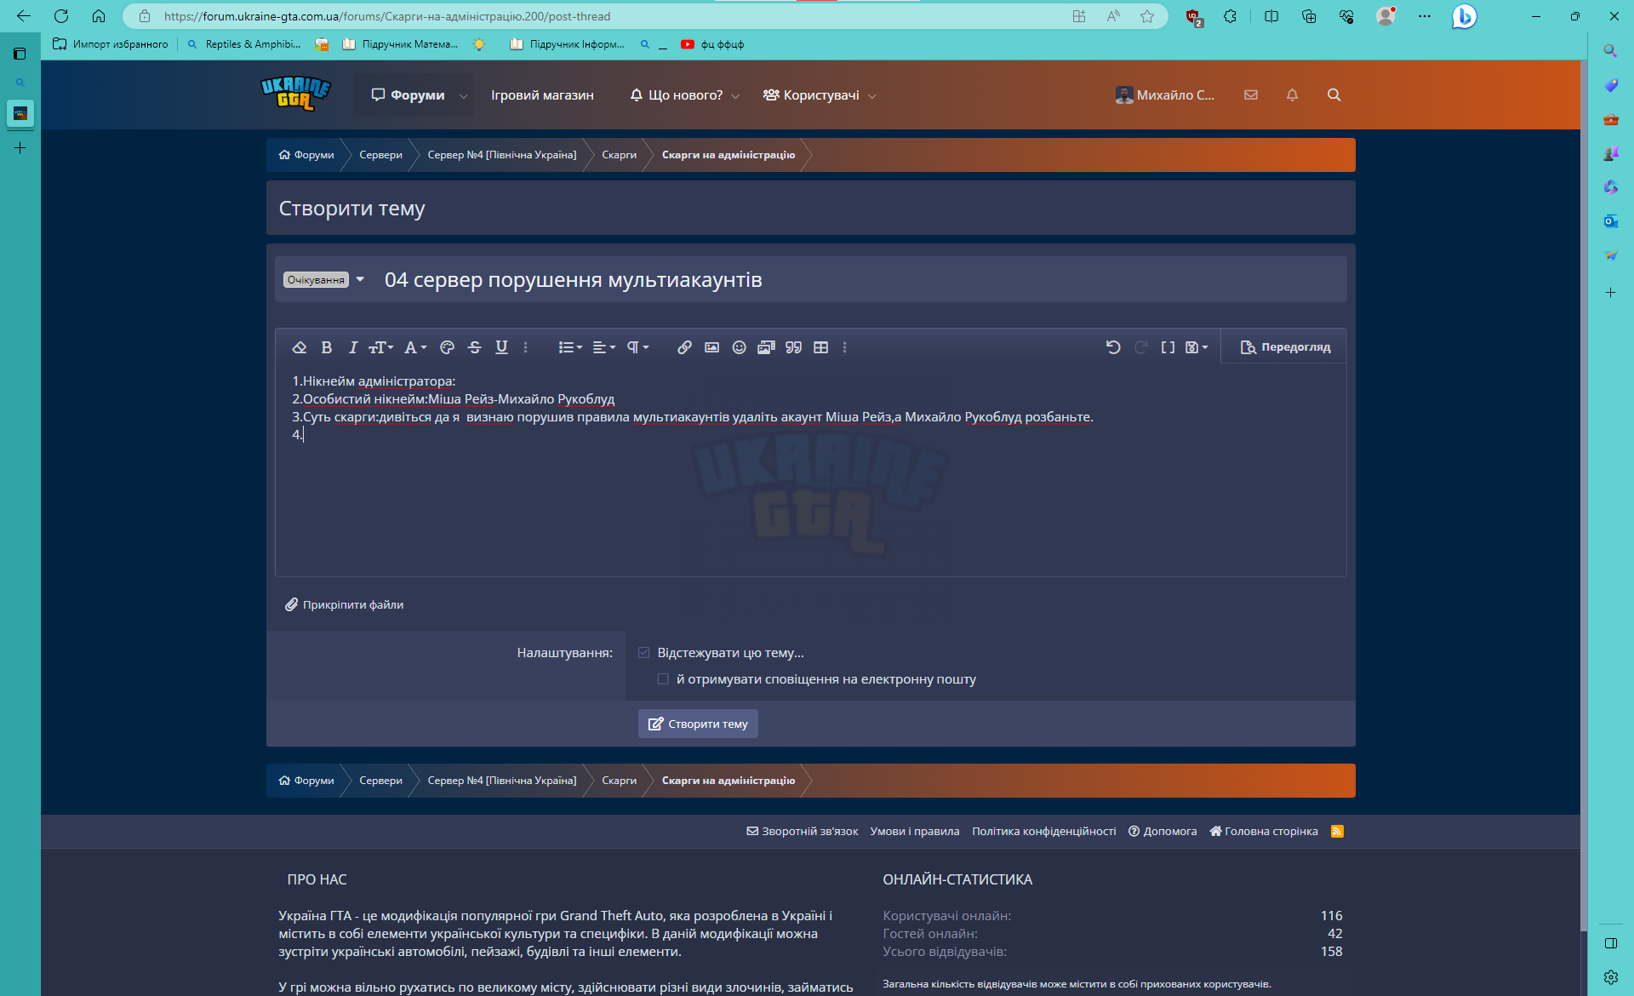Enable email notifications checkbox
1634x996 pixels.
[x=663, y=679]
